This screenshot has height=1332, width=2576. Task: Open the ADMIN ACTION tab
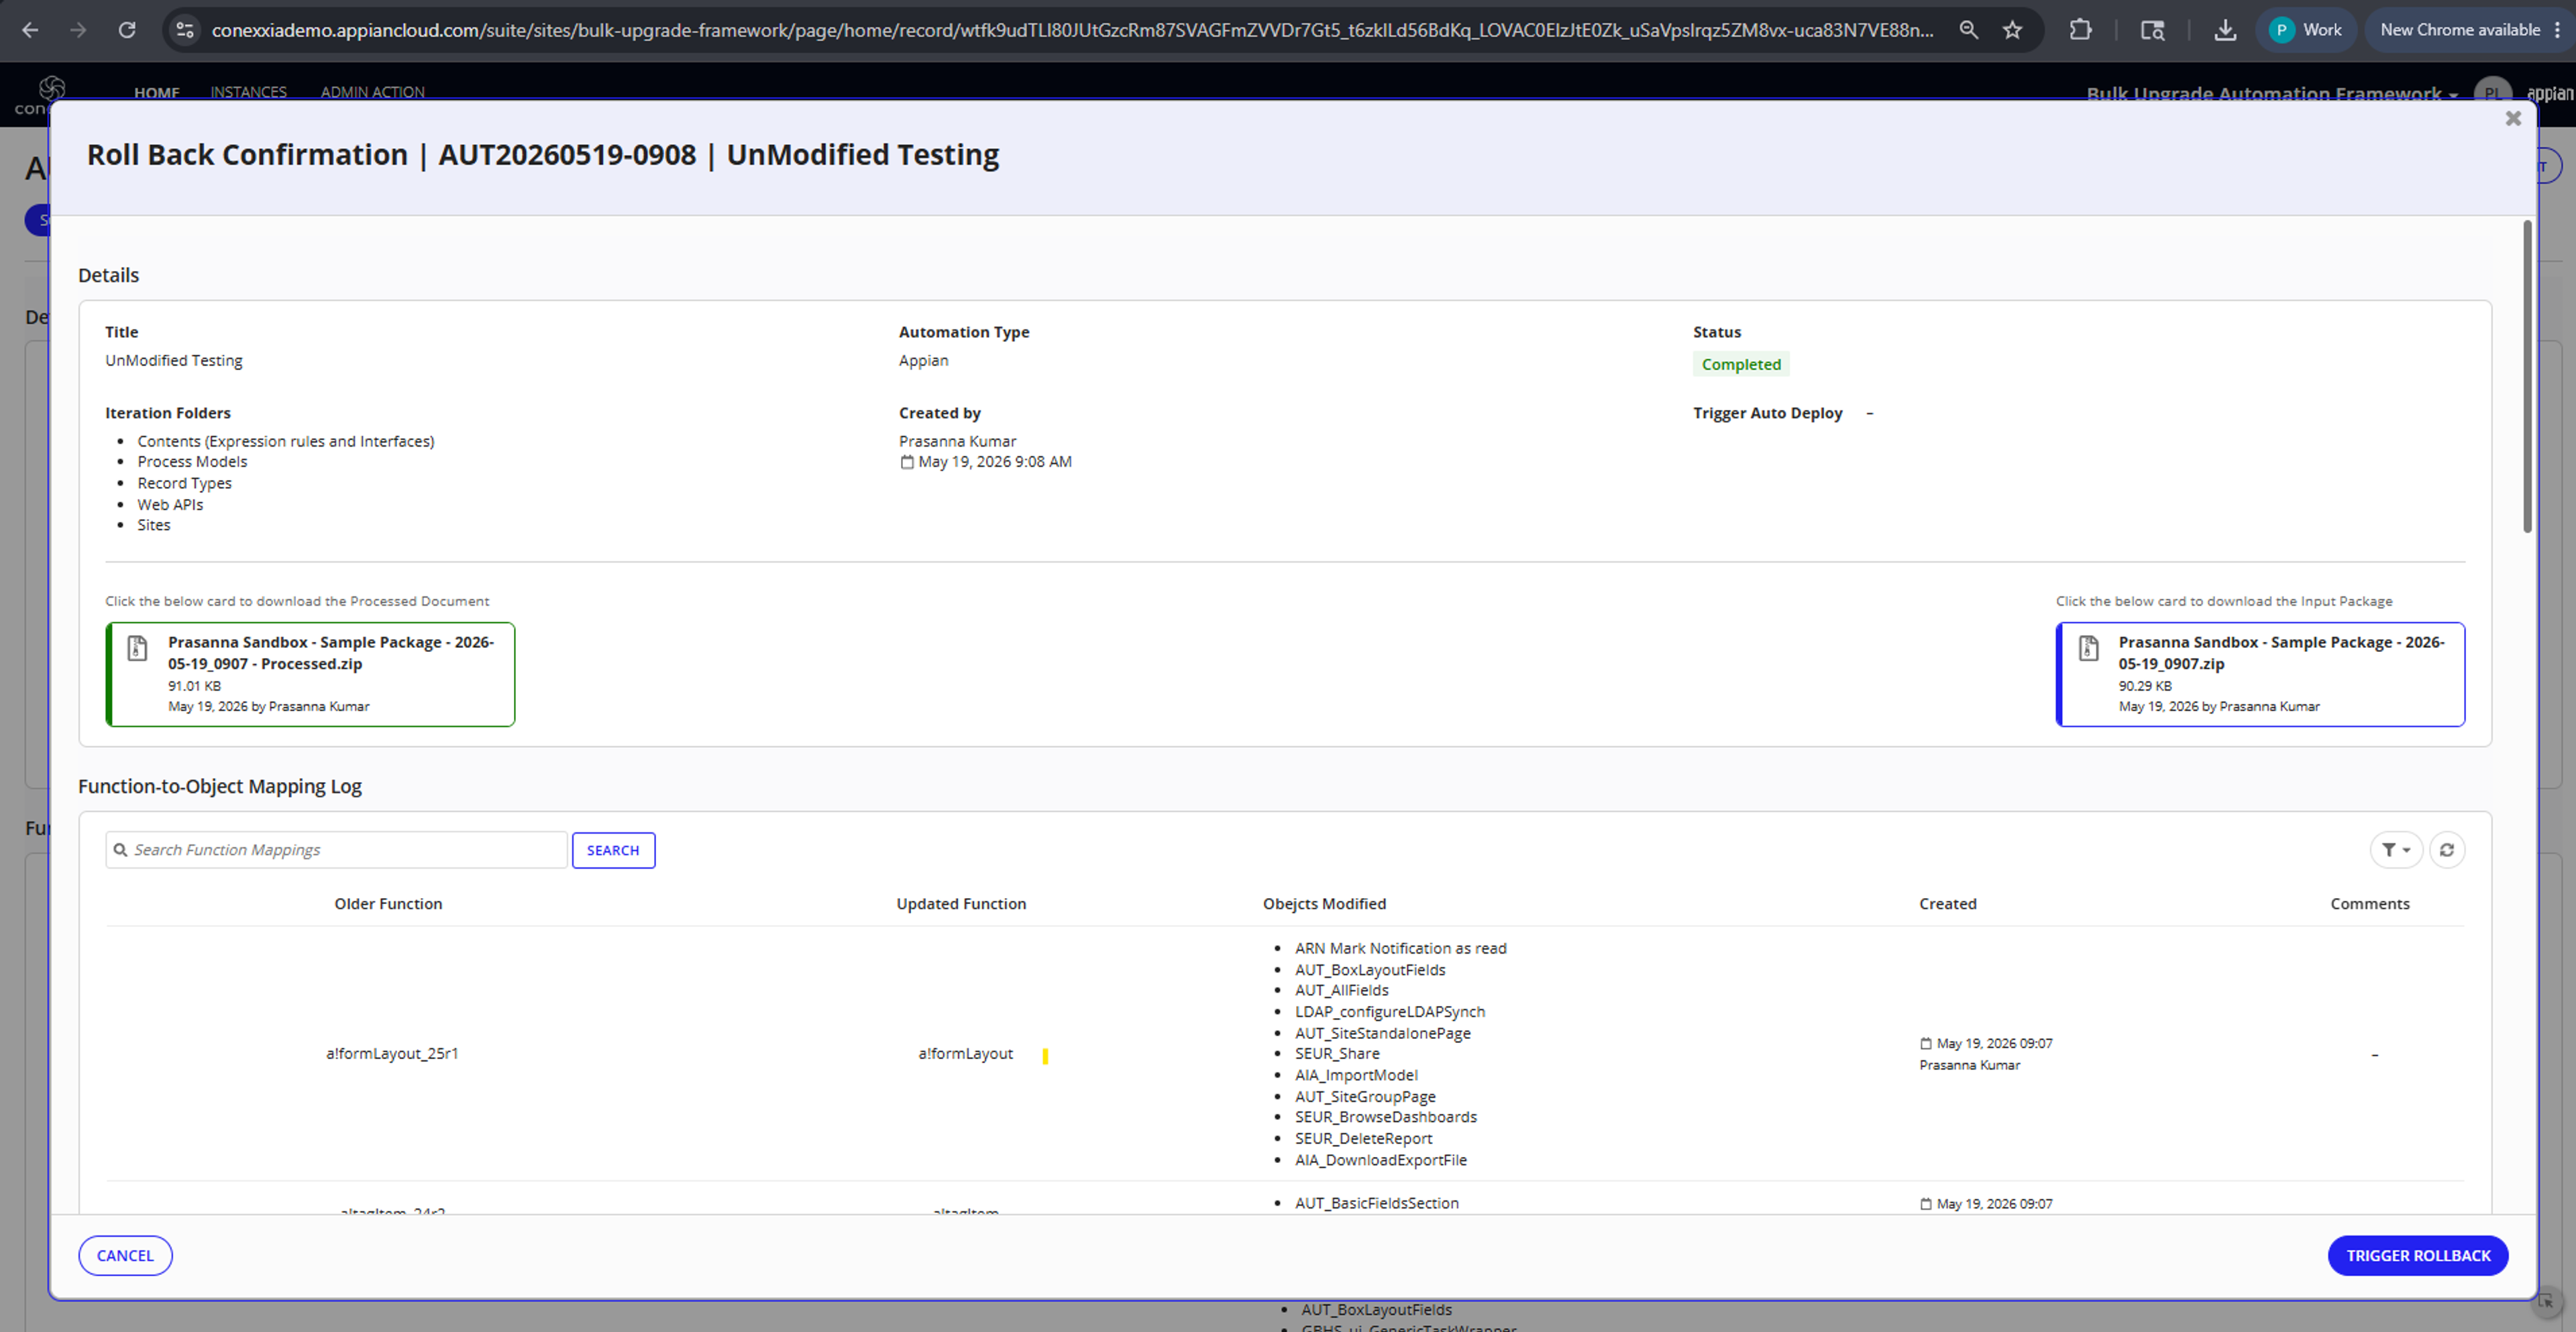coord(372,92)
